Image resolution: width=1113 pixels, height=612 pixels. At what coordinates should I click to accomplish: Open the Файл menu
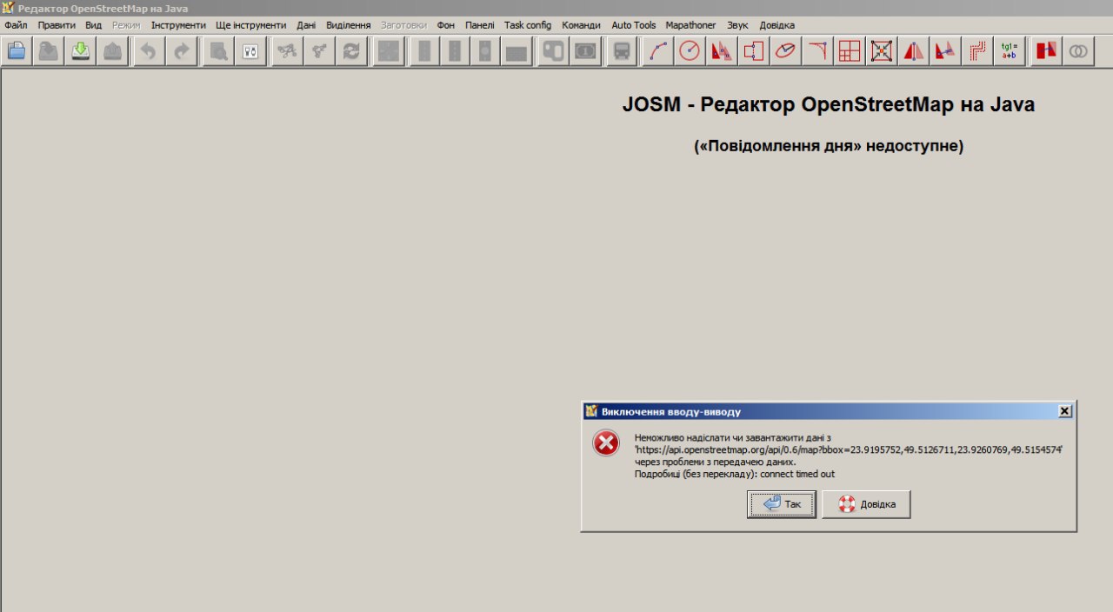point(16,25)
